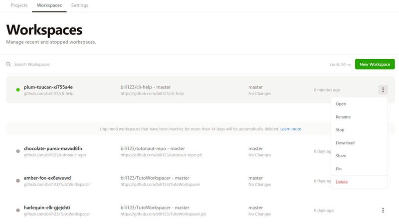Viewport: 399px width, 224px height.
Task: Expand the Limit: 50 dropdown
Action: [340, 65]
